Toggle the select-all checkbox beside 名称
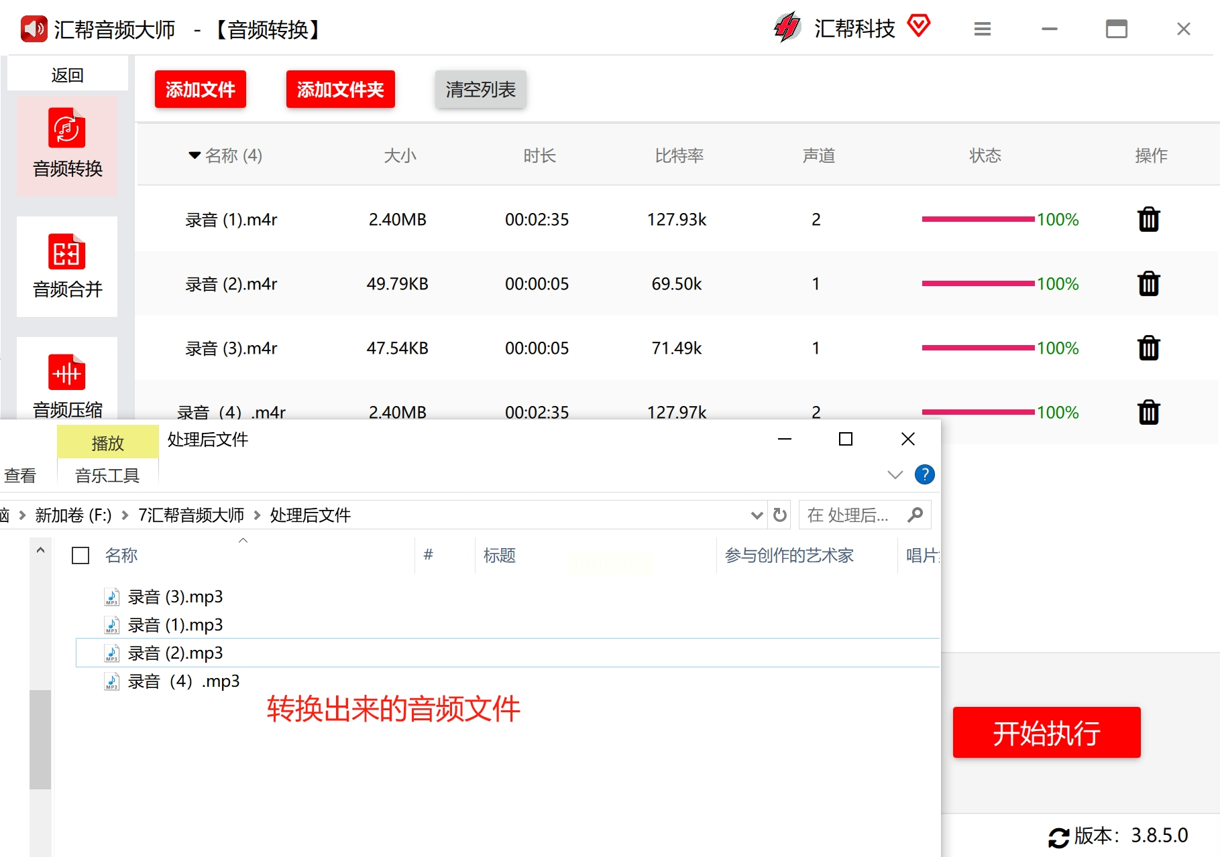This screenshot has width=1220, height=857. point(80,555)
